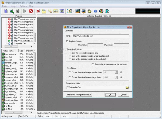Click the project properties wrench icon
This screenshot has height=119, width=162.
pos(12,11)
